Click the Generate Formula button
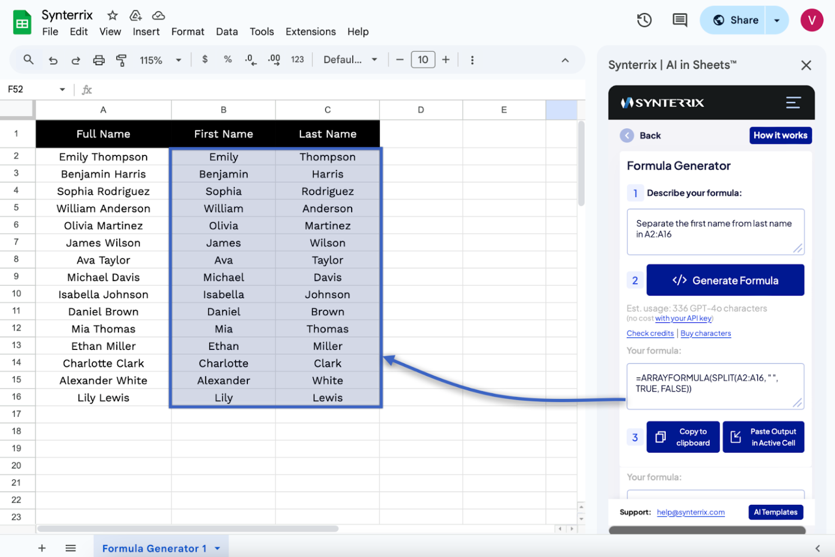 click(x=725, y=280)
